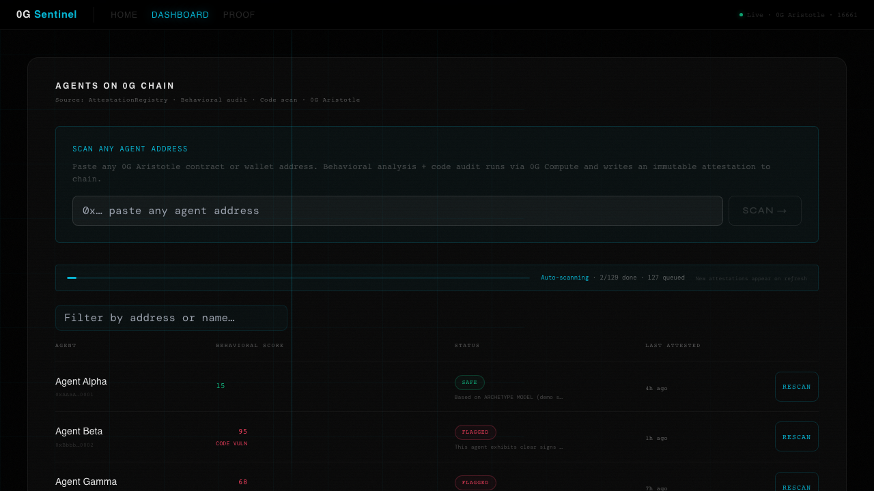Click the AGENT column header
Viewport: 874px width, 491px height.
(66, 346)
